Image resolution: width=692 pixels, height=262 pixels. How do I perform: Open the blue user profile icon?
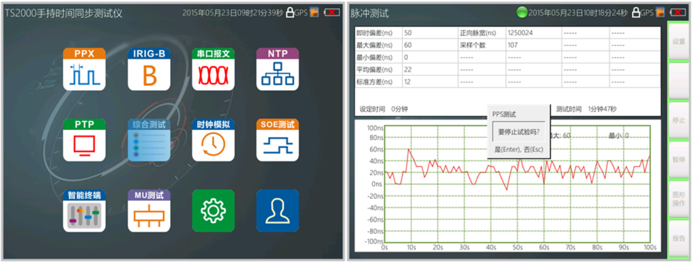[x=277, y=211]
